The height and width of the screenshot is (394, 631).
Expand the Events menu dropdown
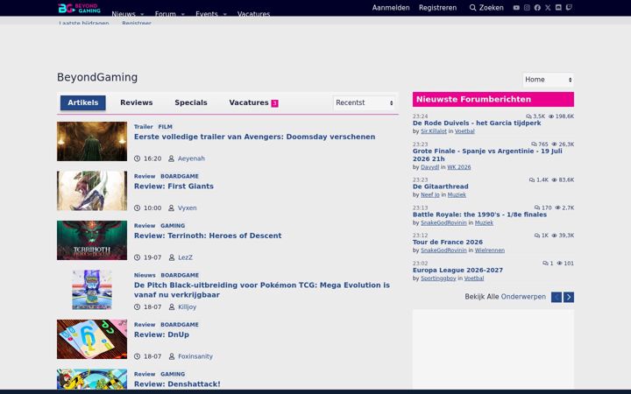(x=225, y=15)
